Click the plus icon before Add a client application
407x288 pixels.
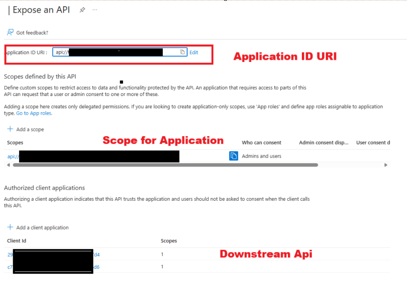10,227
